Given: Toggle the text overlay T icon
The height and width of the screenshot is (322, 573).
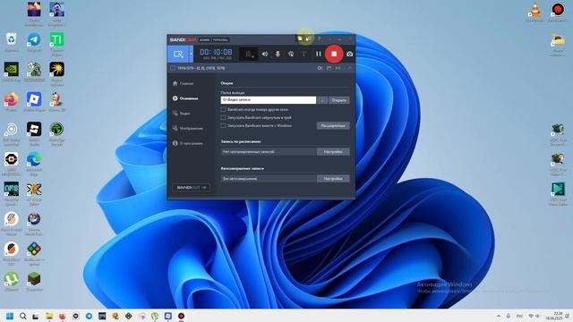Looking at the screenshot, I should [x=304, y=54].
